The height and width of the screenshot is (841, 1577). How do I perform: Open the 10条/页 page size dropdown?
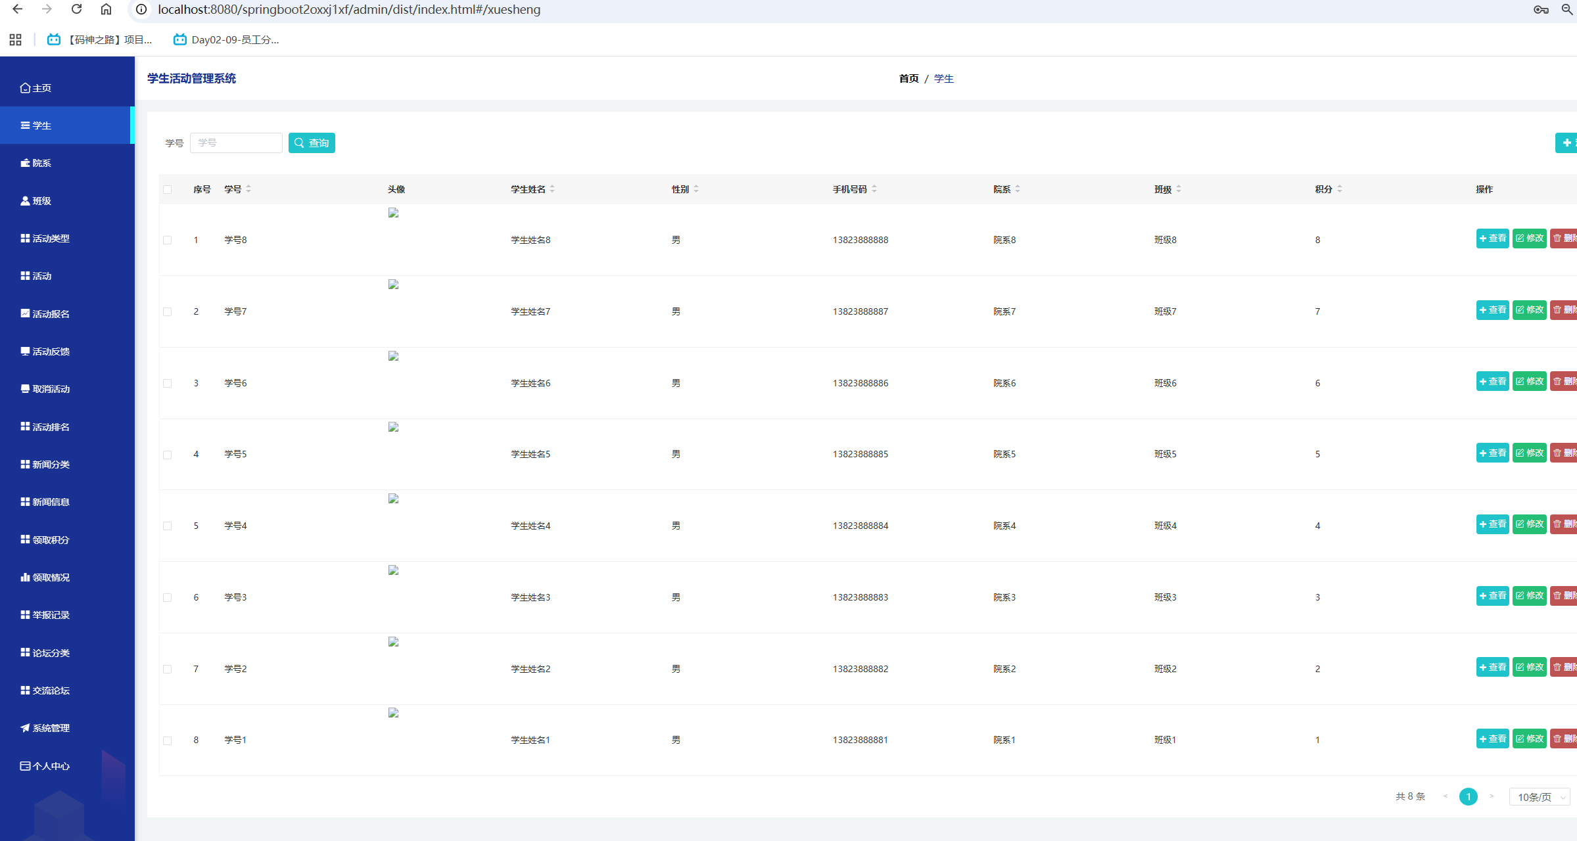[1540, 797]
